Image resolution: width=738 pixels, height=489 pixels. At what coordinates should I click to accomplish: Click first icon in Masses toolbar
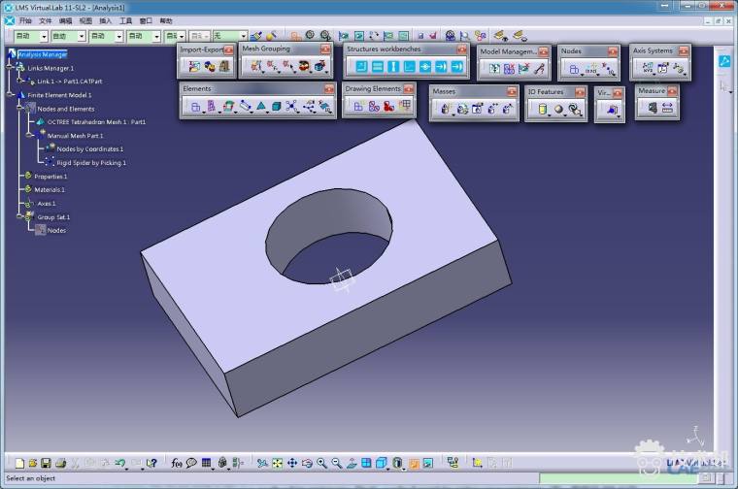pos(446,109)
